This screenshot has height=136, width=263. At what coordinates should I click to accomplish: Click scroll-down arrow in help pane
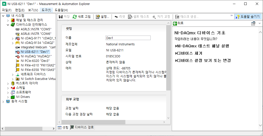(x=260, y=125)
